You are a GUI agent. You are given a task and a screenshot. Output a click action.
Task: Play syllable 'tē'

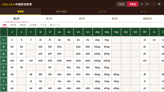pos(31,81)
